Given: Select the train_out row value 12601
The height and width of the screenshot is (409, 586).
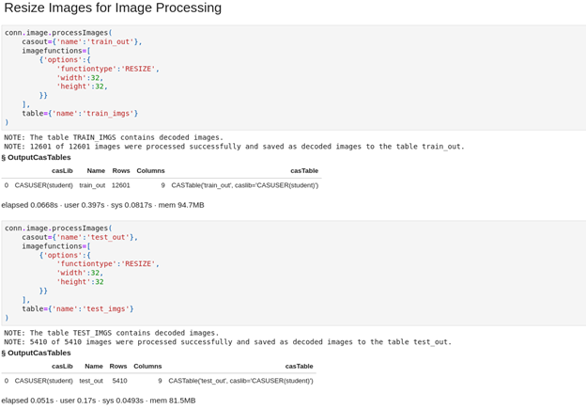Looking at the screenshot, I should point(121,185).
